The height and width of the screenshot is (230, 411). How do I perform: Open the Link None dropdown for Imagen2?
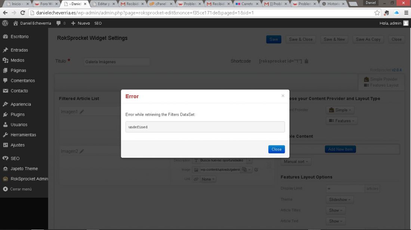208,179
